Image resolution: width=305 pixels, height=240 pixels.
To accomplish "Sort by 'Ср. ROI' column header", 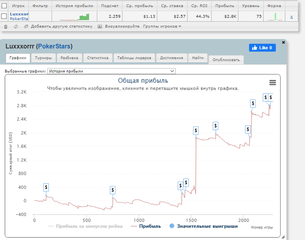I will click(x=200, y=6).
